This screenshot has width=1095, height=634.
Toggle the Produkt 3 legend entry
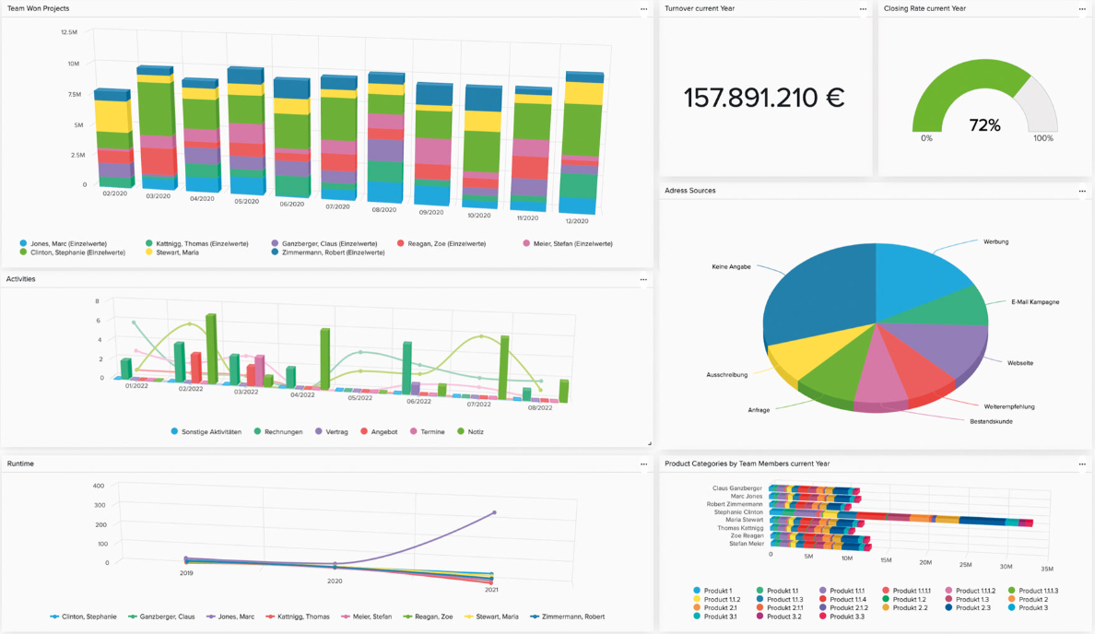(x=1028, y=607)
